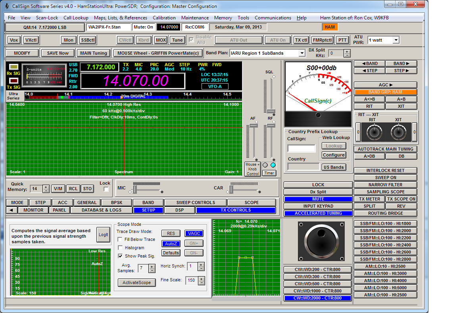Go to next band with BAND right arrow

tap(401, 63)
